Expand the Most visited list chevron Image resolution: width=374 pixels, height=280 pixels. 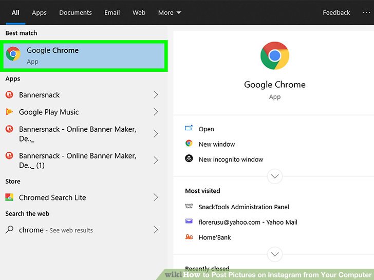tap(275, 254)
